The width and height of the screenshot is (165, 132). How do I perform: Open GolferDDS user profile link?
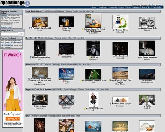click(x=93, y=33)
